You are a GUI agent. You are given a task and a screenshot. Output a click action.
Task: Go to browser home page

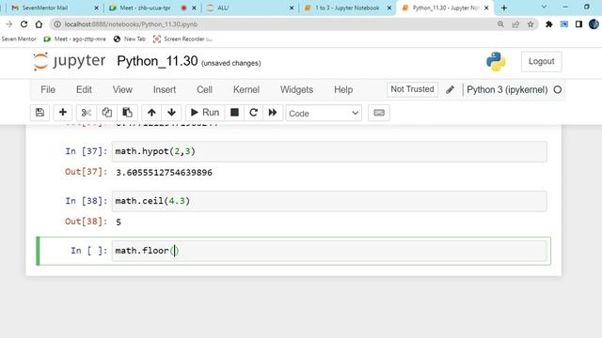[39, 24]
